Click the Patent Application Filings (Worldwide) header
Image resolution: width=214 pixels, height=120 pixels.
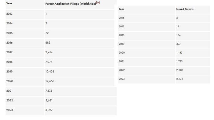(71, 4)
